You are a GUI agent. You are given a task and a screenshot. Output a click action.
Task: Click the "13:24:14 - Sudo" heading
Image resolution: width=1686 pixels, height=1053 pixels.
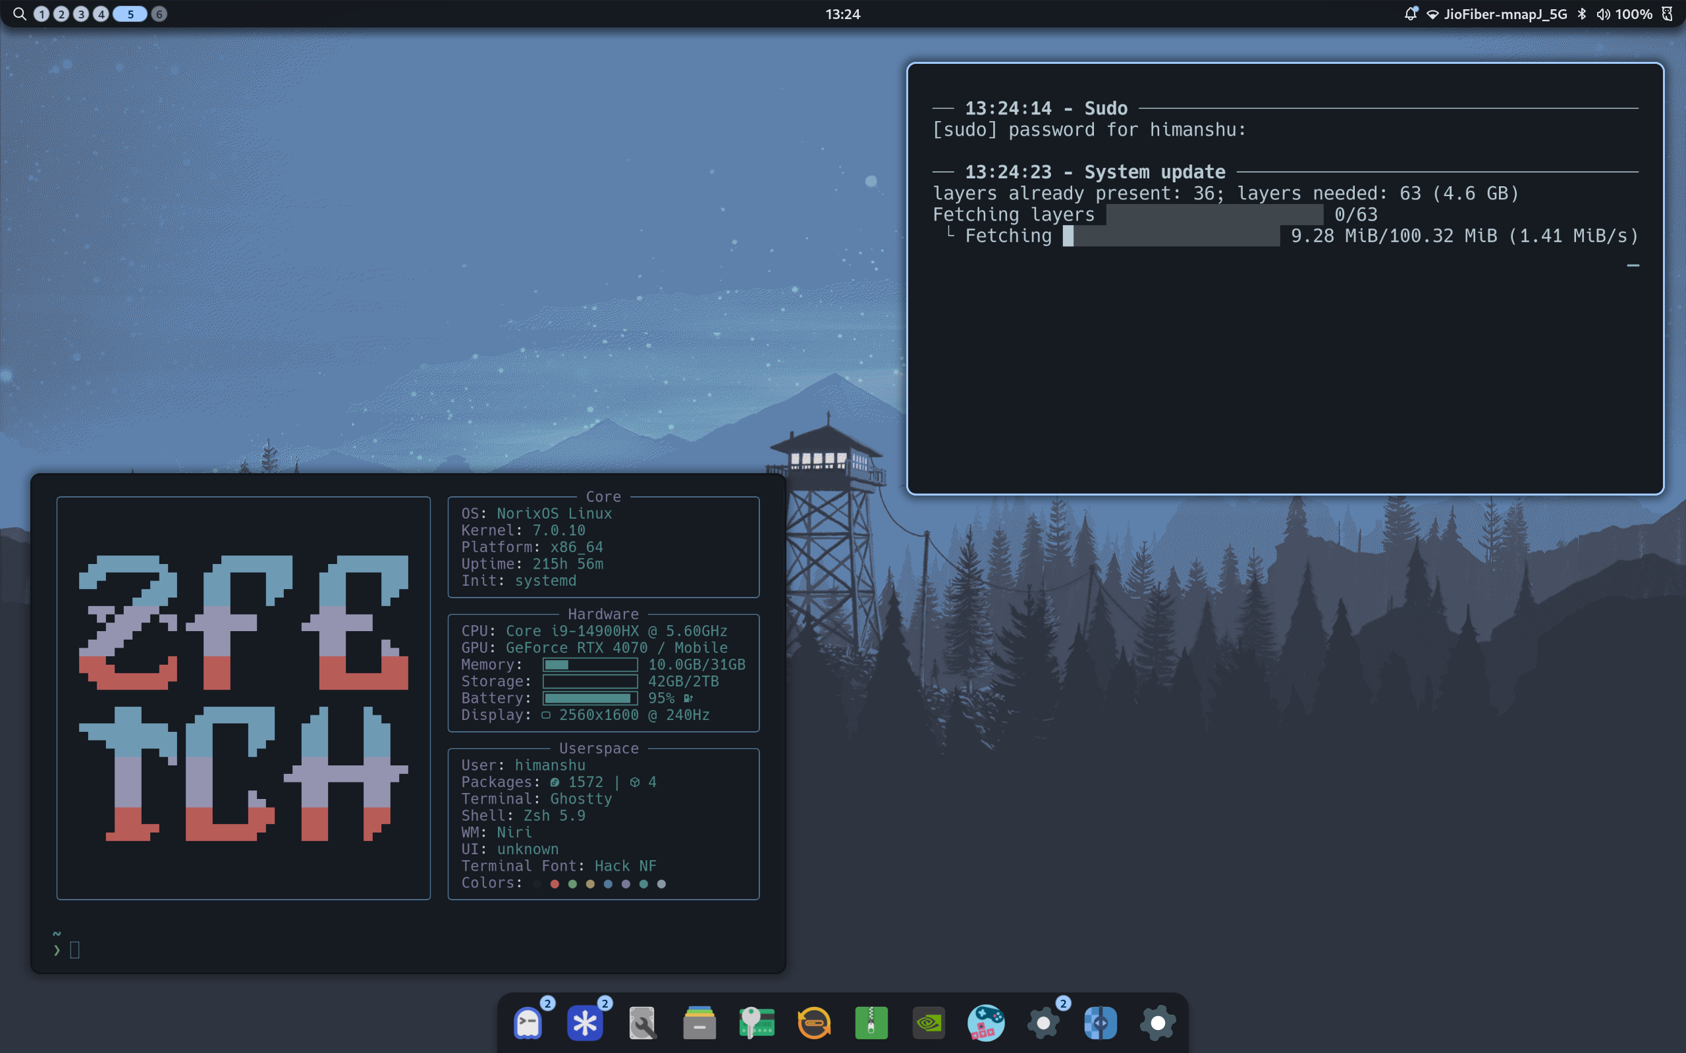tap(1046, 109)
